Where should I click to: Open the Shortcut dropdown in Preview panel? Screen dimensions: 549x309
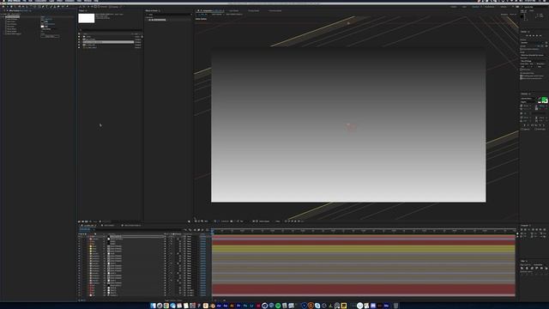[x=532, y=43]
